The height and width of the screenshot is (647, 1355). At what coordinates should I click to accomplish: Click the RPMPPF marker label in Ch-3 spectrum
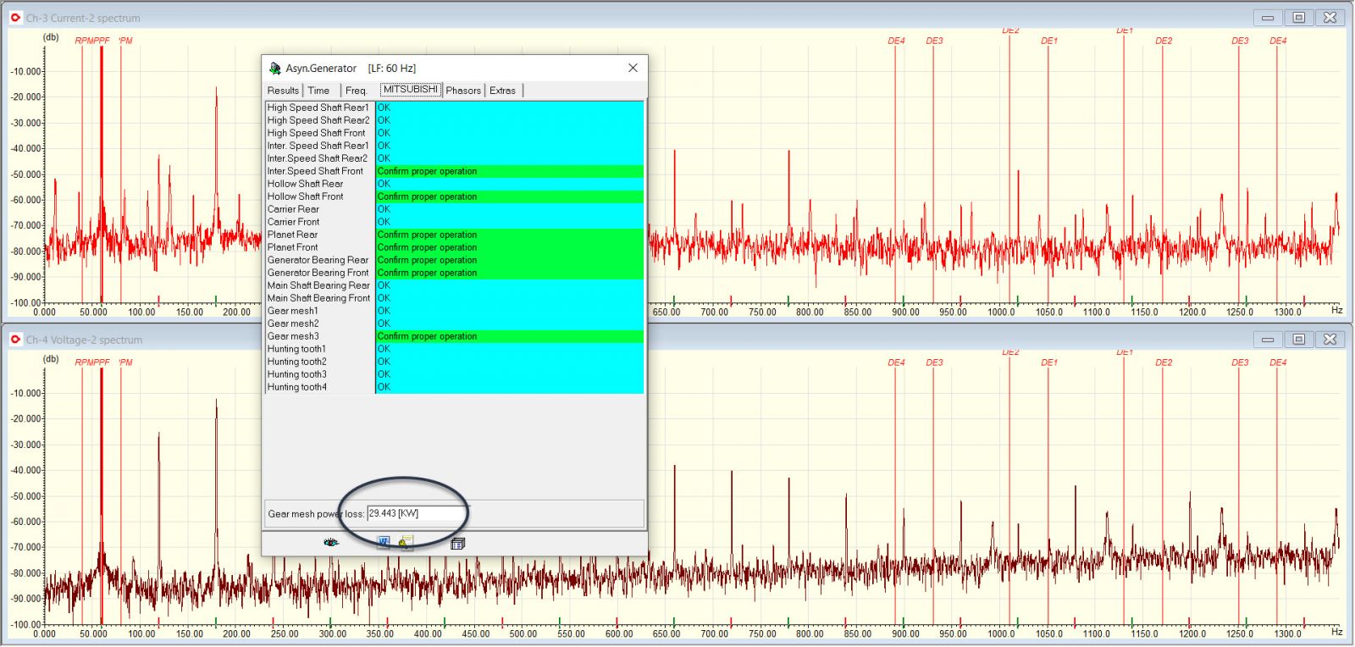[x=92, y=41]
